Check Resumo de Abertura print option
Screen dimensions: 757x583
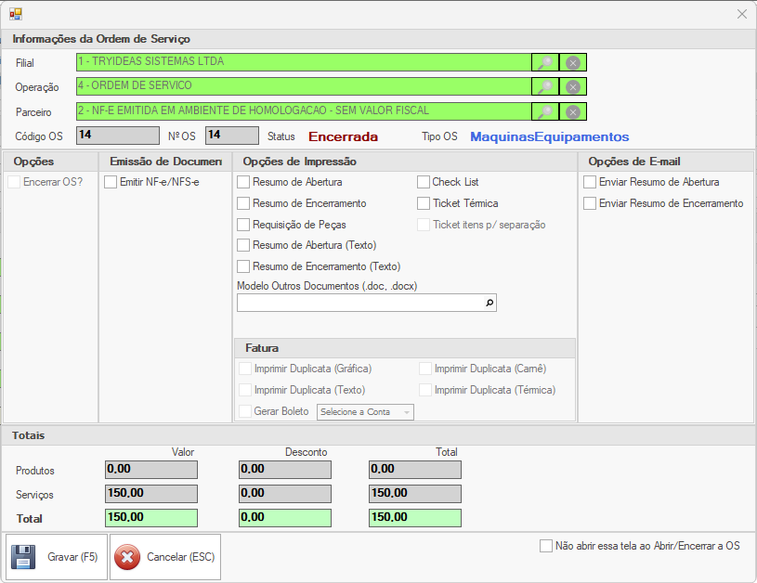coord(243,182)
